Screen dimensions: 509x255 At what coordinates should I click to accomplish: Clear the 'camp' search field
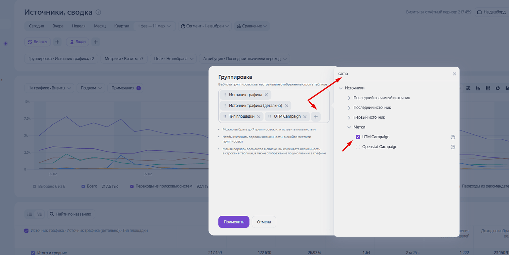pyautogui.click(x=454, y=74)
